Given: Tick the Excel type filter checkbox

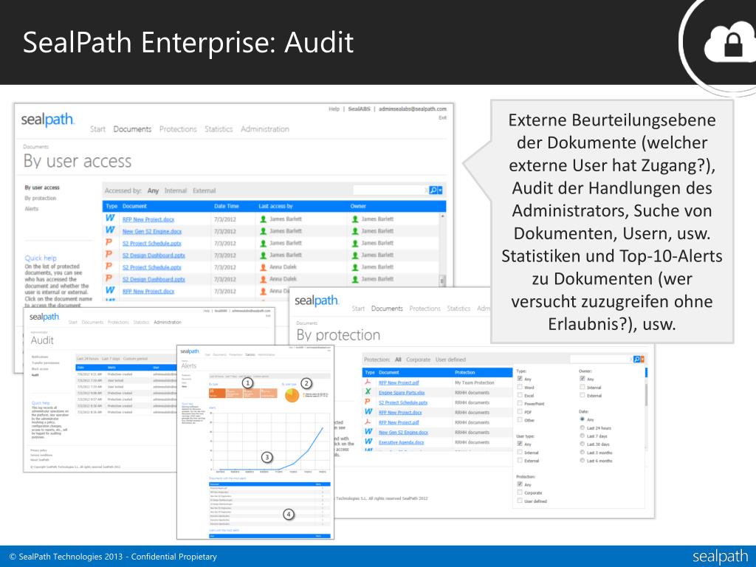Looking at the screenshot, I should [x=520, y=395].
